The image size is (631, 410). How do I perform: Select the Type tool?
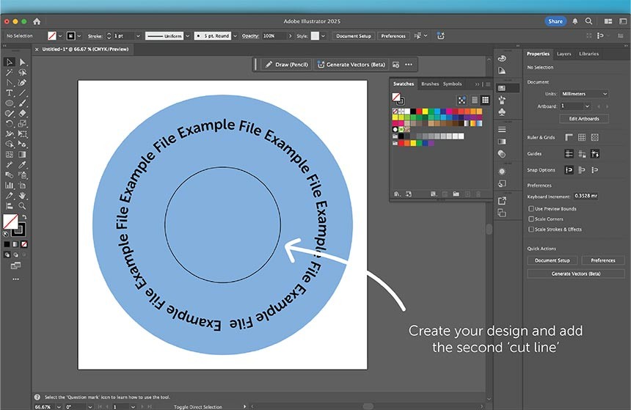pos(10,93)
